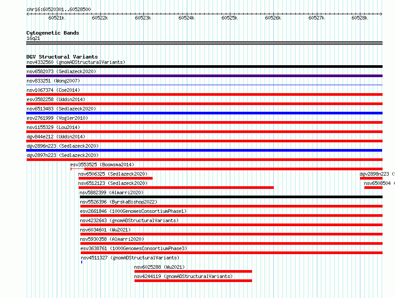Click the Cytogenetic Bands track title
The height and width of the screenshot is (298, 395).
(53, 33)
